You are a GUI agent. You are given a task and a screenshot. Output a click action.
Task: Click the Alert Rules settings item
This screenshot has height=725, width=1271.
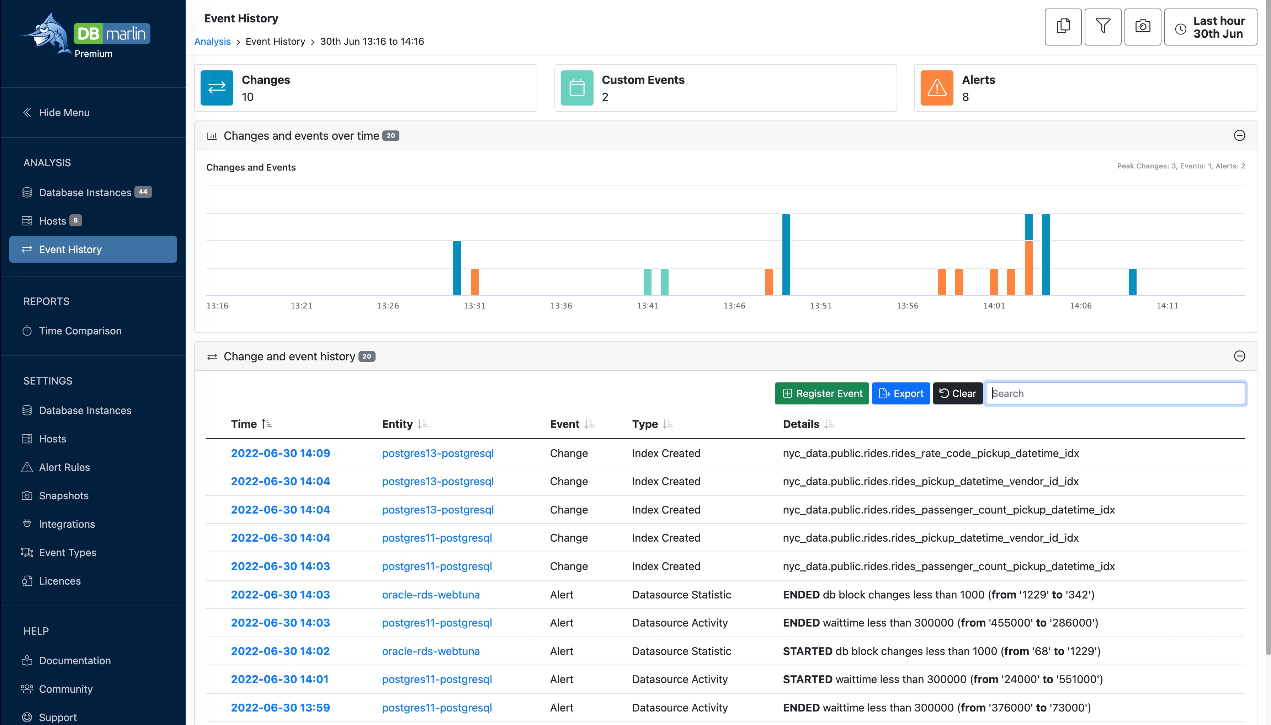pyautogui.click(x=64, y=467)
